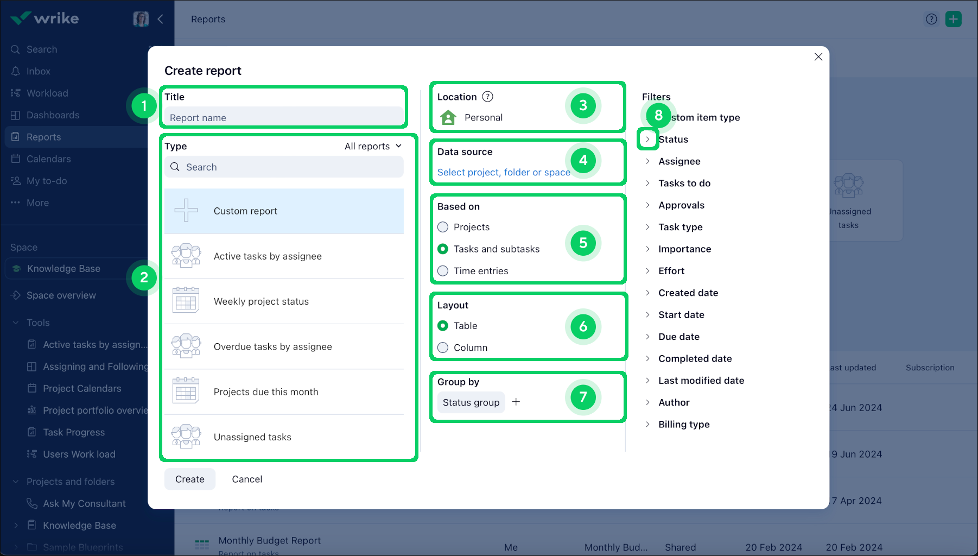This screenshot has height=556, width=978.
Task: Click the Status group chip under Group by
Action: pyautogui.click(x=470, y=402)
